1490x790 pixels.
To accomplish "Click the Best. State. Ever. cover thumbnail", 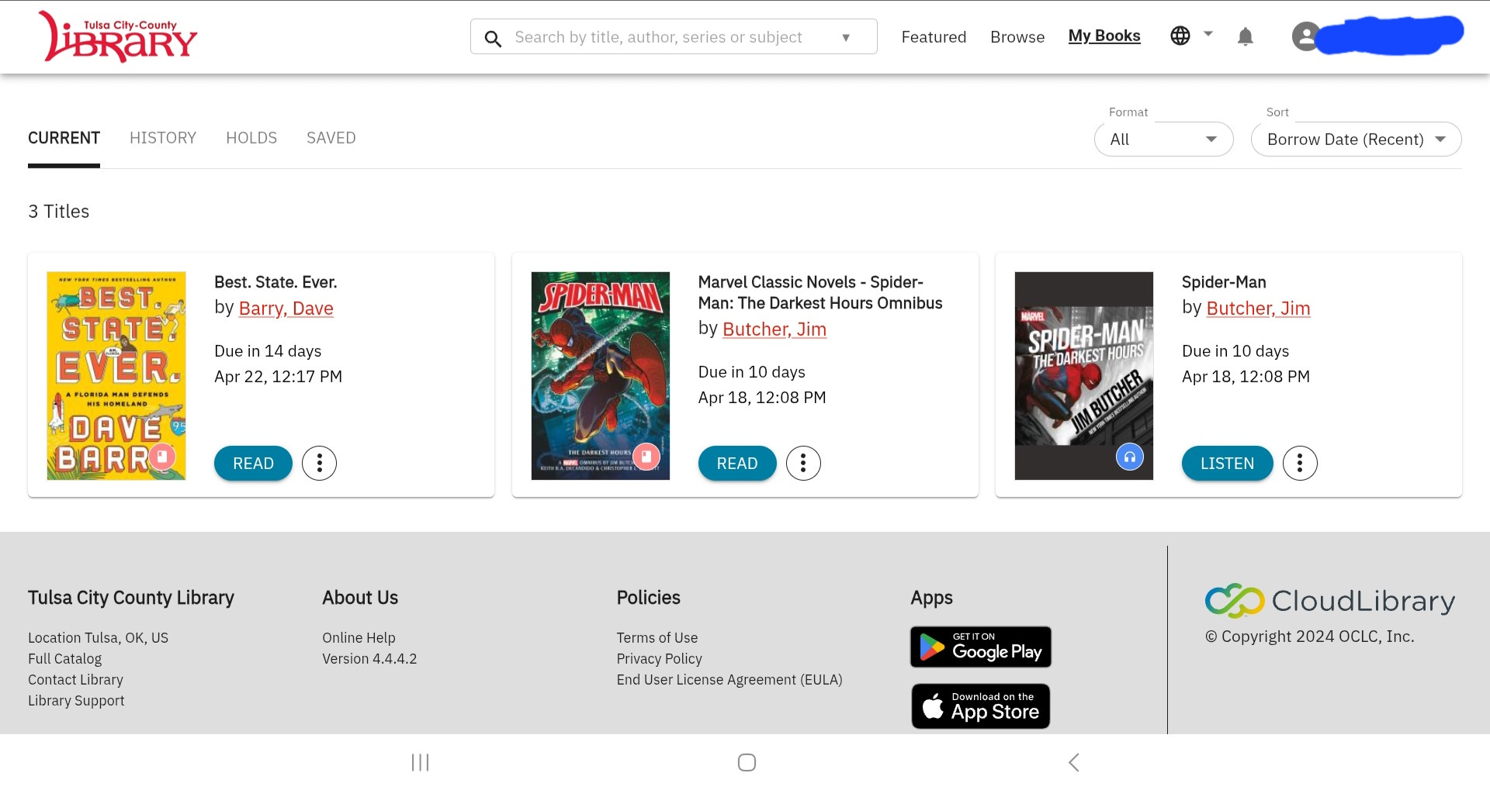I will (x=116, y=376).
